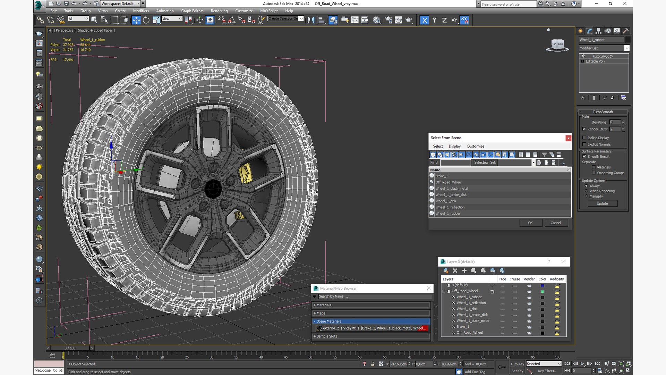The height and width of the screenshot is (375, 666).
Task: Select the Move tool in toolbar
Action: [136, 20]
